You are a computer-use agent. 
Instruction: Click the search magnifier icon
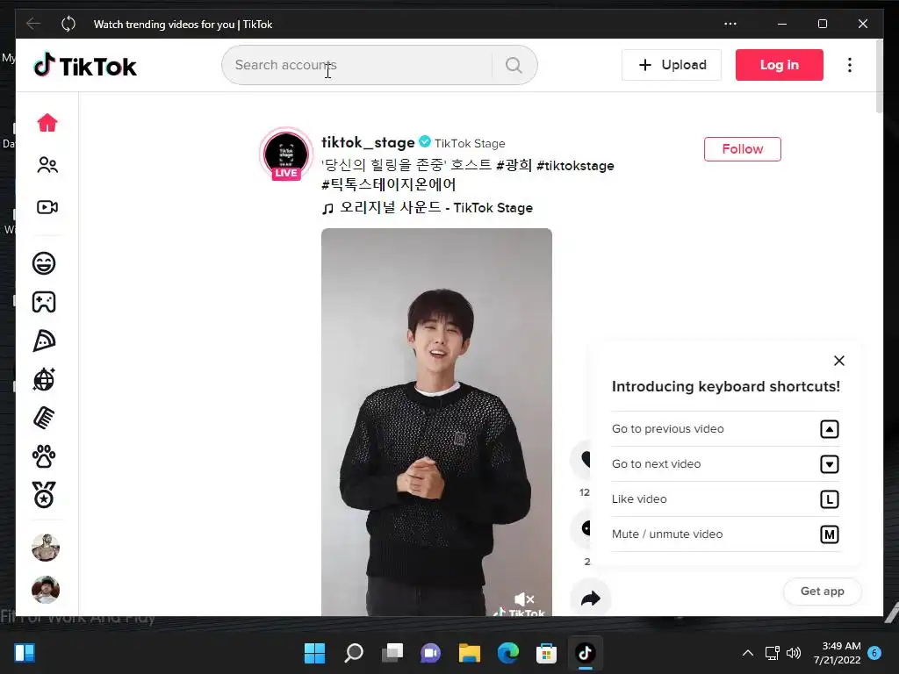tap(514, 65)
